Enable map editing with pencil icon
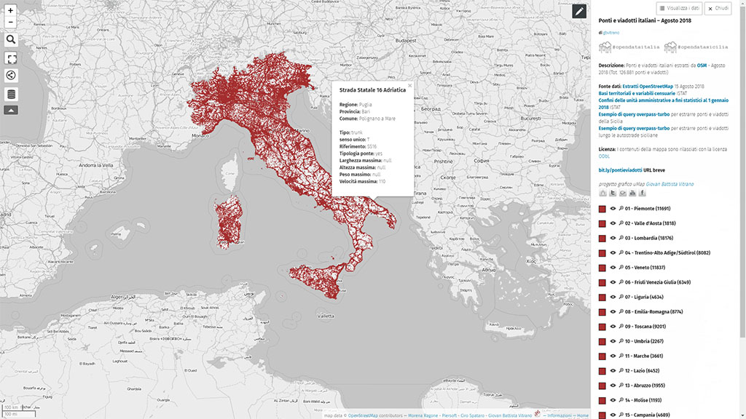The width and height of the screenshot is (746, 419). (x=579, y=11)
